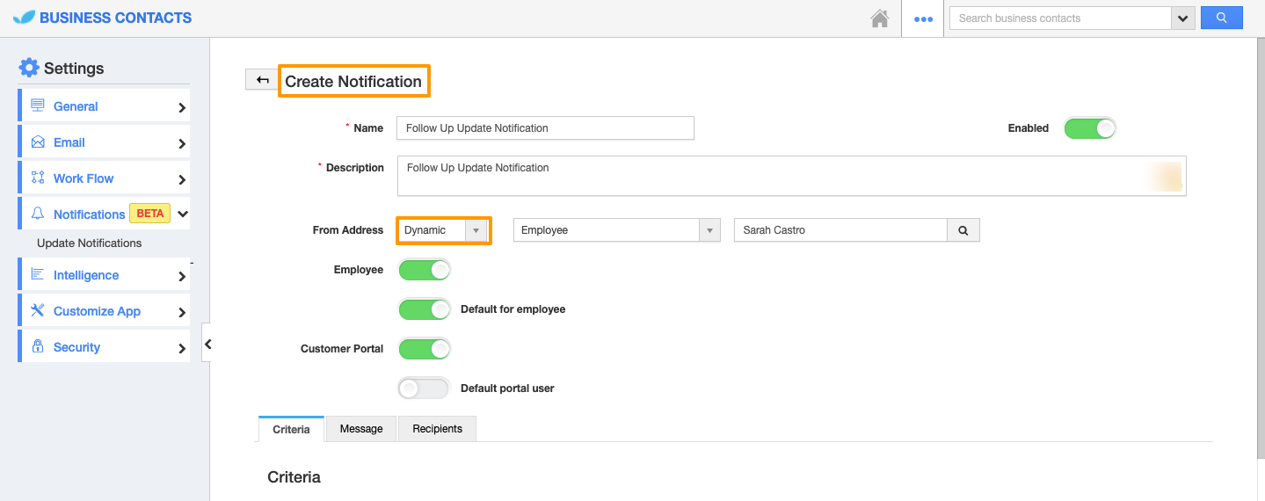Switch to the Message tab
Viewport: 1265px width, 501px height.
[x=361, y=429]
